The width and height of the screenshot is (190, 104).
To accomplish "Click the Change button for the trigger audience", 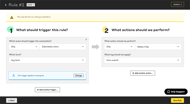I will point(78,75).
